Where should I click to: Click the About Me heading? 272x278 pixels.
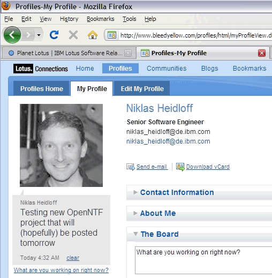click(x=158, y=213)
